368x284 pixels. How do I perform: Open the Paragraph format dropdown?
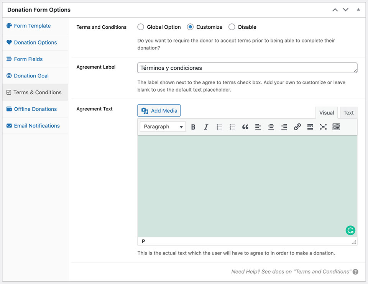point(163,127)
